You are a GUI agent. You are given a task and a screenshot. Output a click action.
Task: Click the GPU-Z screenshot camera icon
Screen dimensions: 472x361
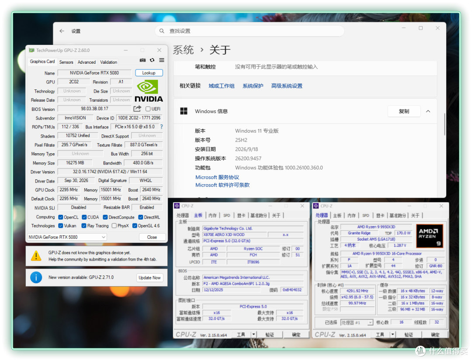(142, 60)
